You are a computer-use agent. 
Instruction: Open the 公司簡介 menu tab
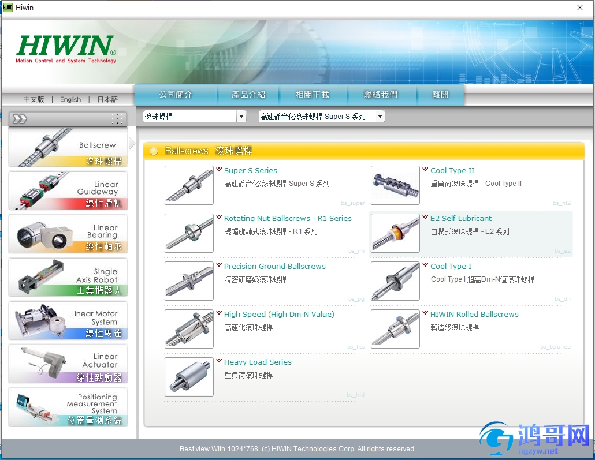[x=176, y=95]
